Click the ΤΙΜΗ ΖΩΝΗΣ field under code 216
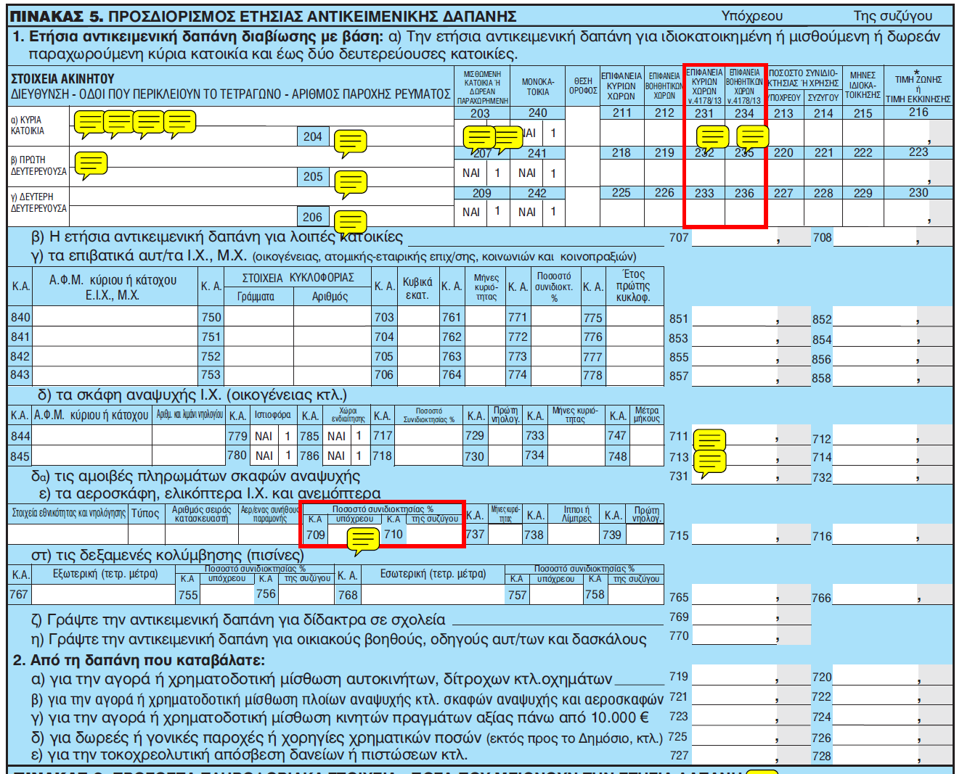The width and height of the screenshot is (962, 774). [x=918, y=132]
